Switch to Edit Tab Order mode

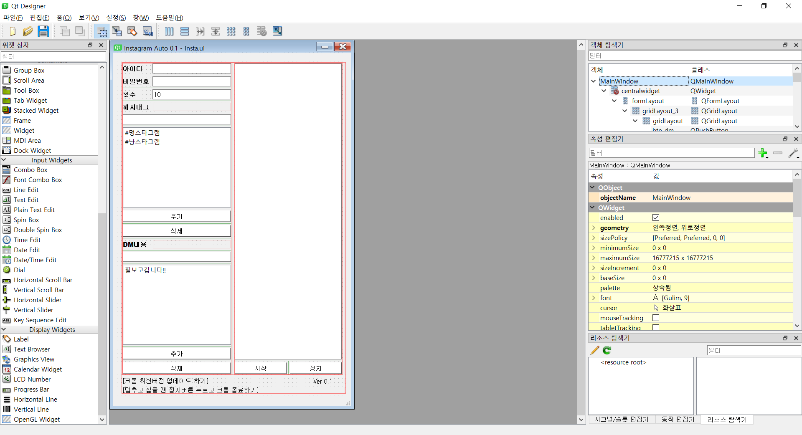coord(147,31)
